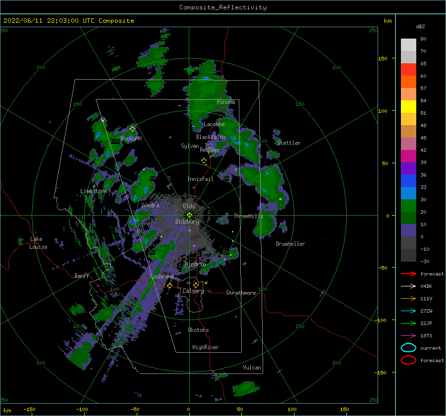Pick the yellow 51-54 dBZ legend swatch

pyautogui.click(x=408, y=107)
